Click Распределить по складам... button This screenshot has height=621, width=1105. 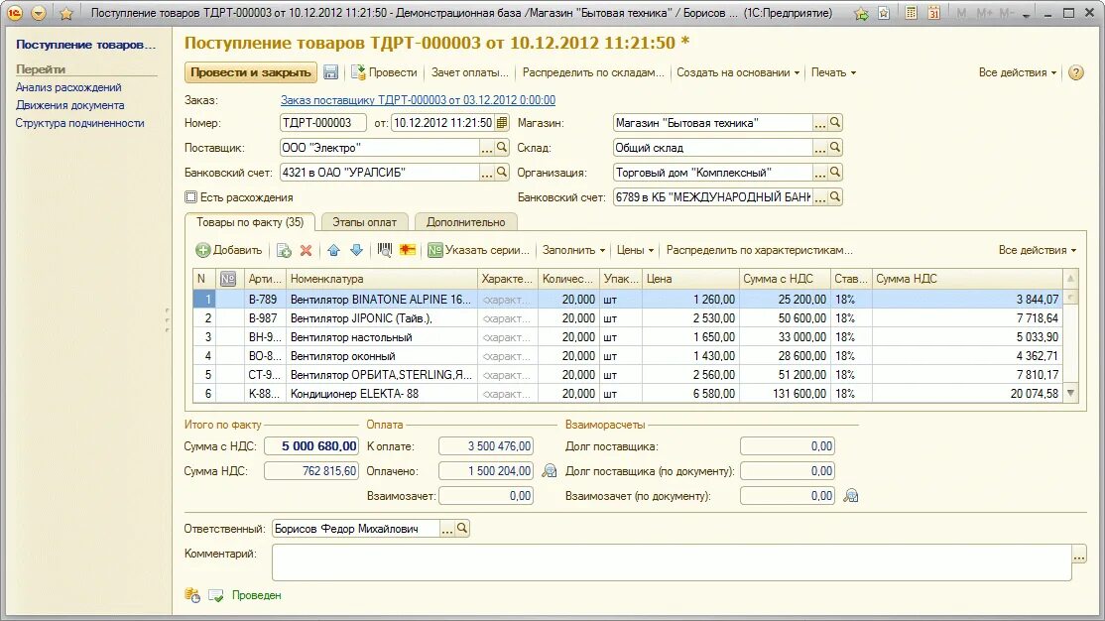click(x=592, y=72)
